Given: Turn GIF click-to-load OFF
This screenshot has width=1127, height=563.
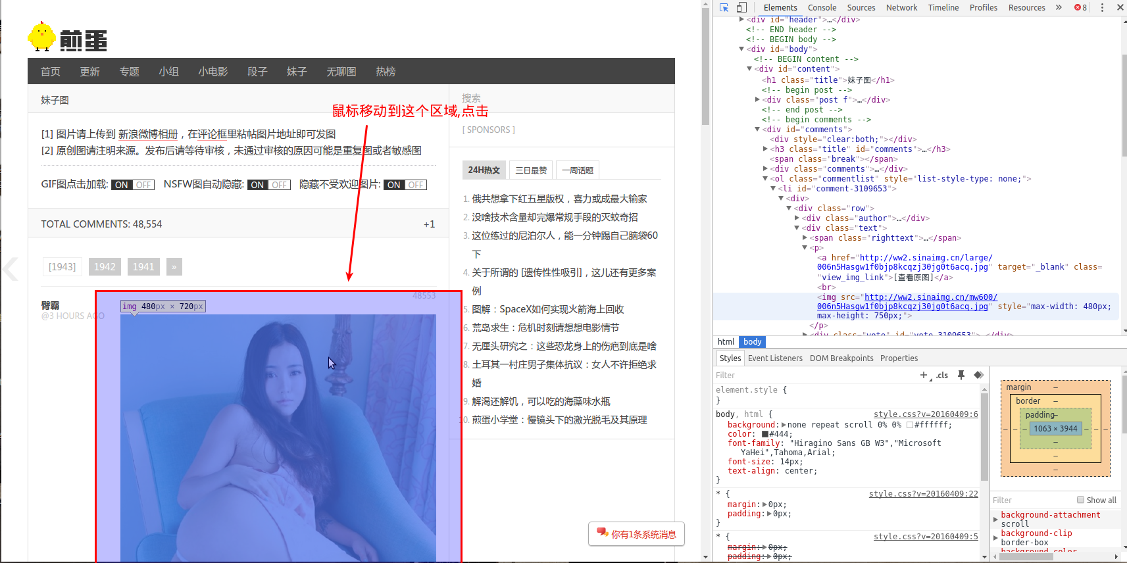Looking at the screenshot, I should coord(143,185).
